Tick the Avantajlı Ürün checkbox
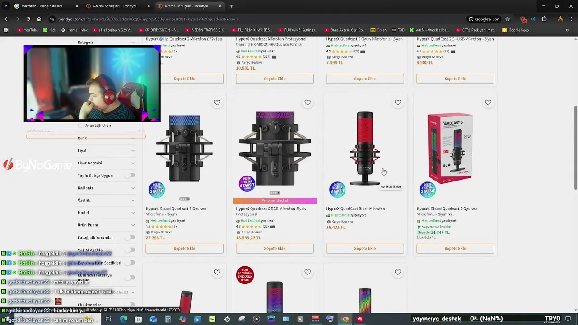The width and height of the screenshot is (578, 325). point(81,125)
